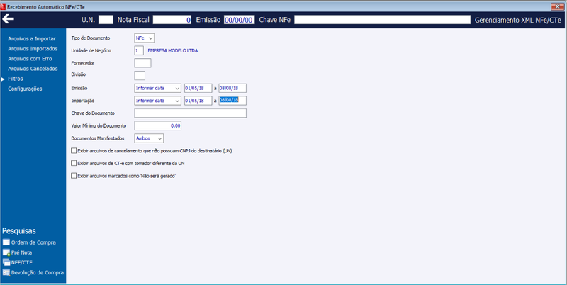This screenshot has height=285, width=567.
Task: Click the white back arrow icon
Action: point(8,19)
